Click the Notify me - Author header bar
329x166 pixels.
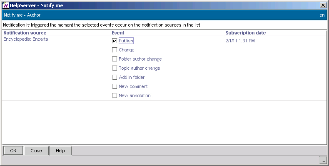click(164, 15)
